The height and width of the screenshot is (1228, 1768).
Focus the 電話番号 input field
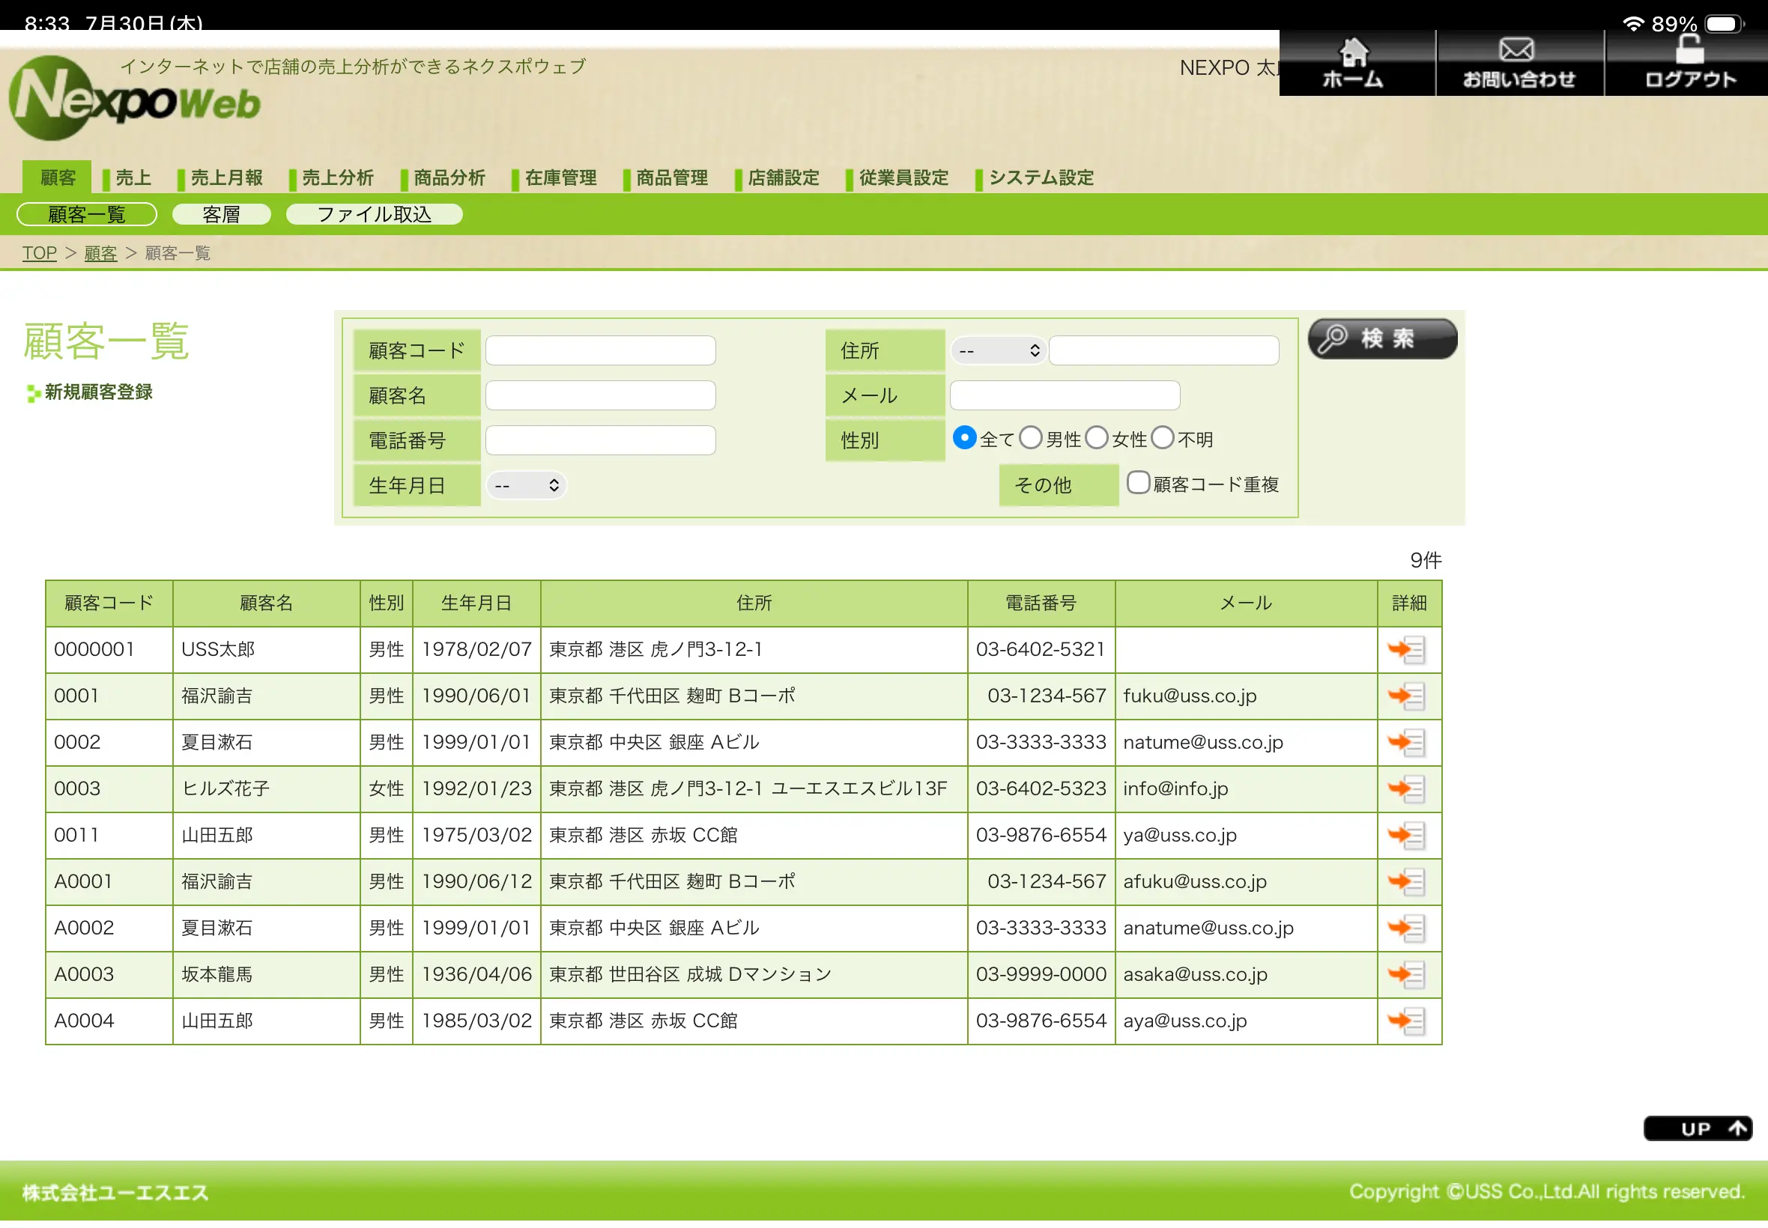tap(600, 440)
